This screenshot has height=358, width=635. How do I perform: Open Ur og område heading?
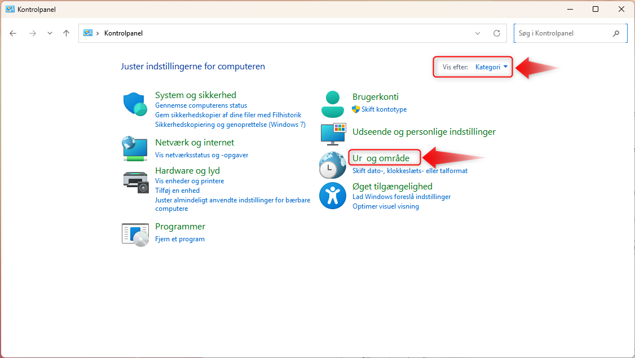click(x=381, y=158)
